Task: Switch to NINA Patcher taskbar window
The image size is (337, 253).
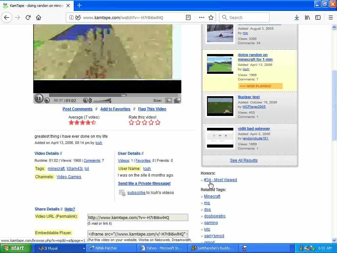Action: tap(111, 248)
